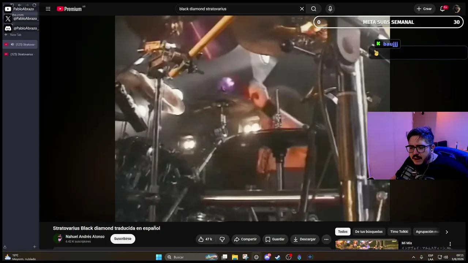The height and width of the screenshot is (263, 468).
Task: Mute the playing tab via speaker icon
Action: 12,45
